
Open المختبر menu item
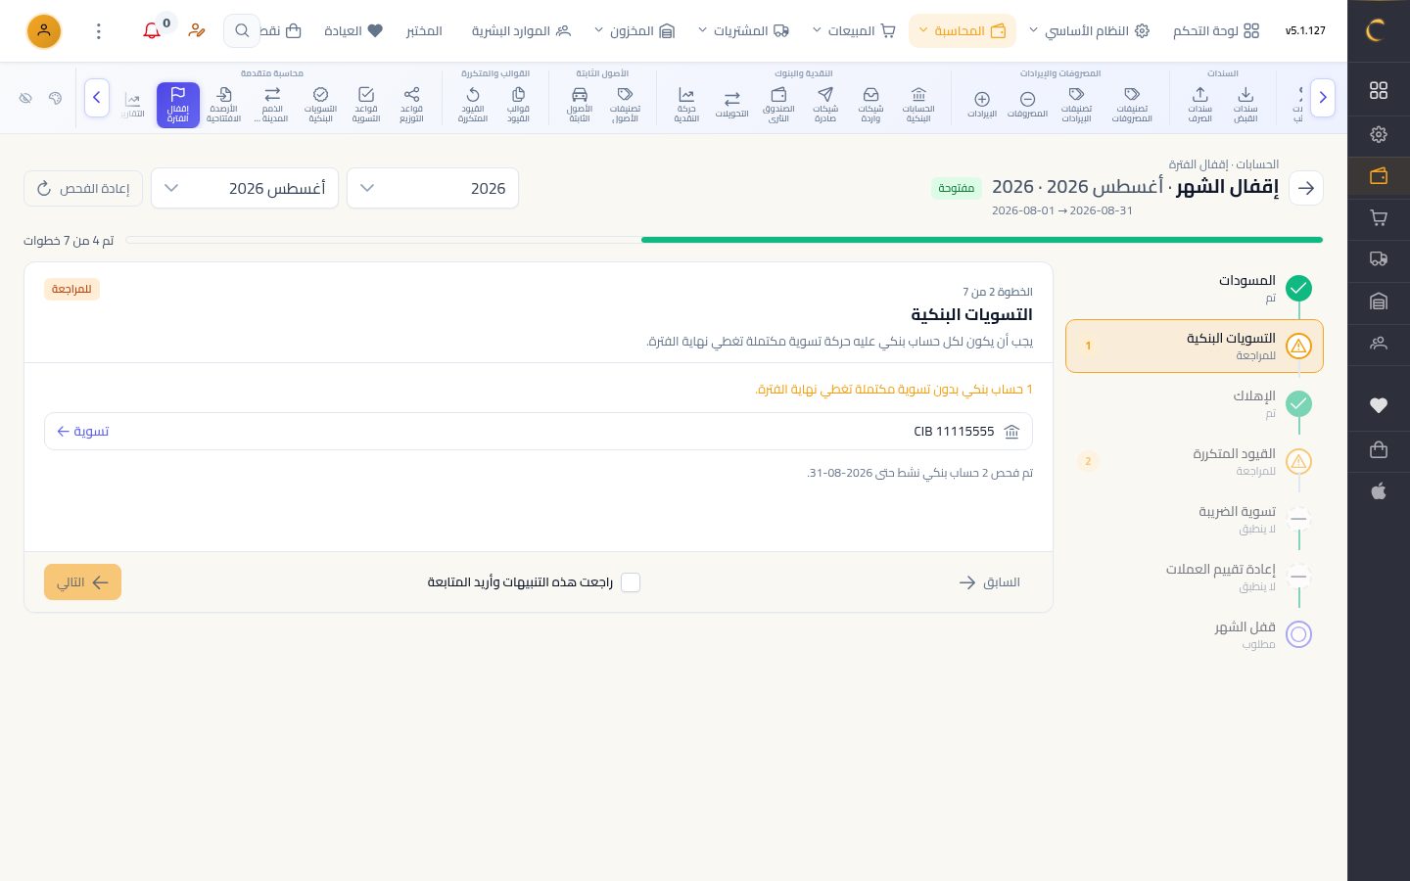point(424,31)
